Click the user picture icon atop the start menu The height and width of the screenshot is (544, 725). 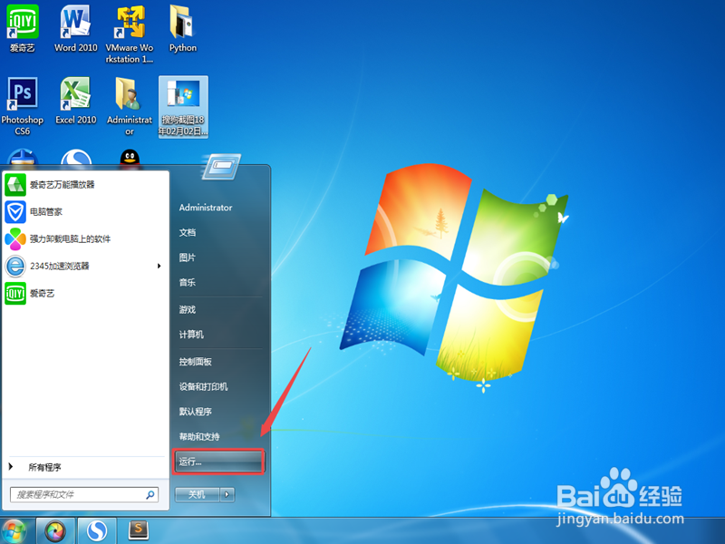click(x=221, y=166)
